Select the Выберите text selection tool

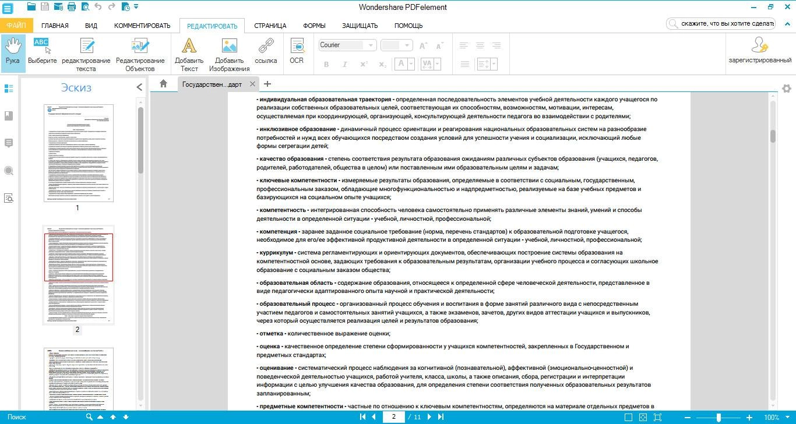click(42, 51)
